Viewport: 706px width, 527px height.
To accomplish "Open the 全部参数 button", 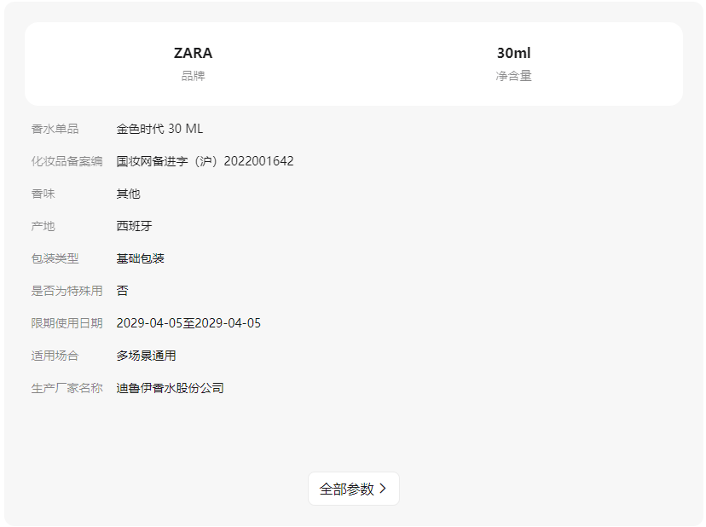I will (x=353, y=489).
